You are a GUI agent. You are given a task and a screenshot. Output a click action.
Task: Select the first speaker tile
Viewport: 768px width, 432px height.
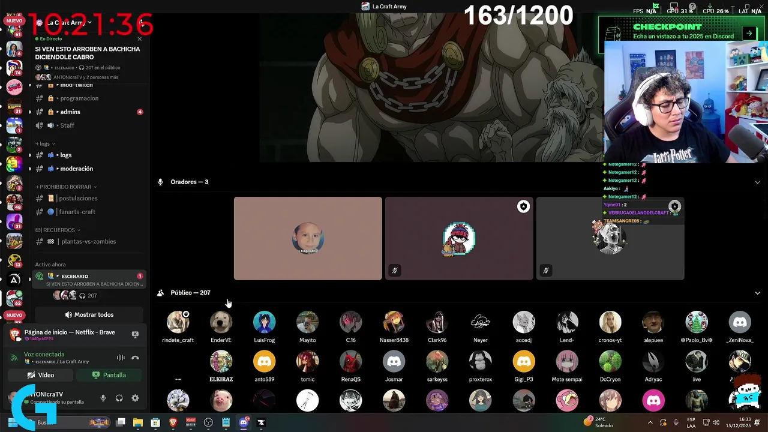tap(308, 238)
